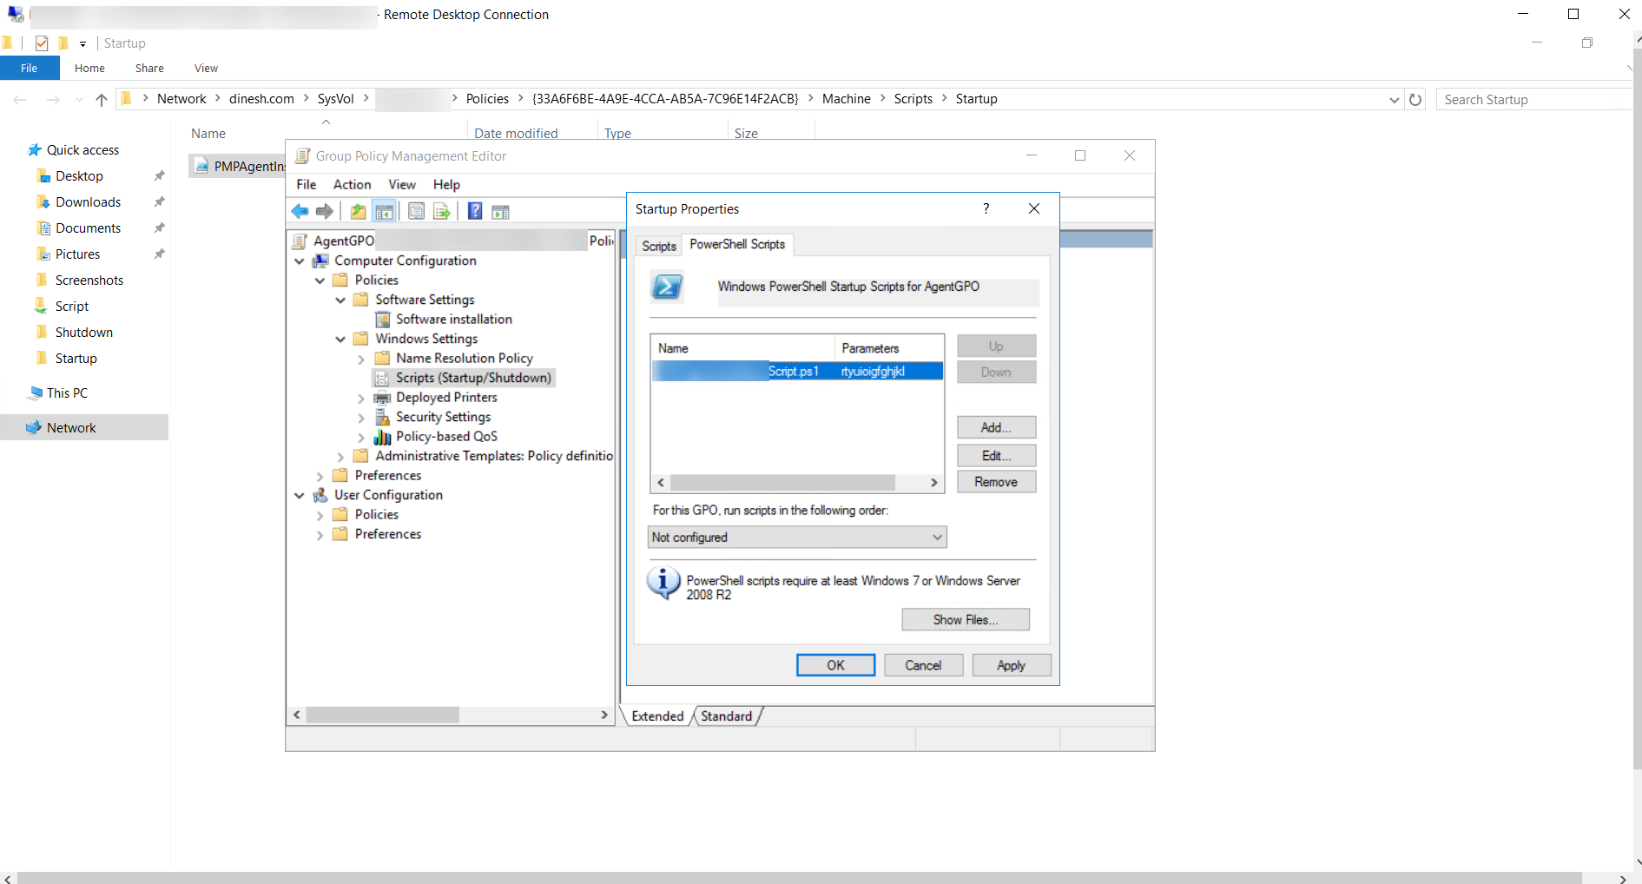
Task: Click the question mark help button in Startup Properties
Action: 986,208
